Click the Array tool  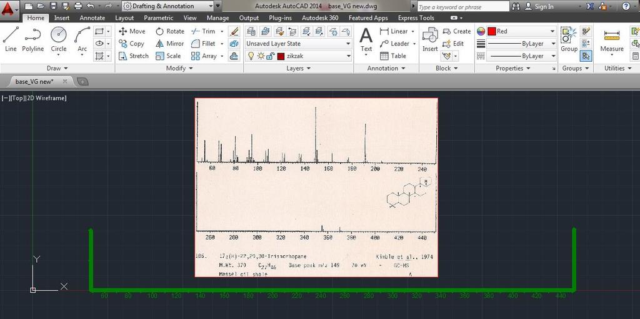[204, 56]
